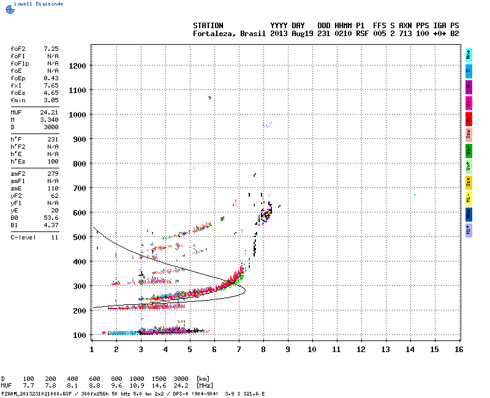The width and height of the screenshot is (490, 398).
Task: Click the zmE value 110
Action: (53, 189)
